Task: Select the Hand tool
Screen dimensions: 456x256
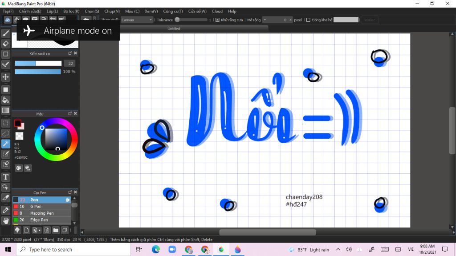Action: coord(5,220)
